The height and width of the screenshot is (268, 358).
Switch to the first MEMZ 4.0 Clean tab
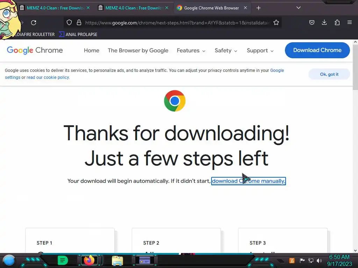pyautogui.click(x=56, y=8)
